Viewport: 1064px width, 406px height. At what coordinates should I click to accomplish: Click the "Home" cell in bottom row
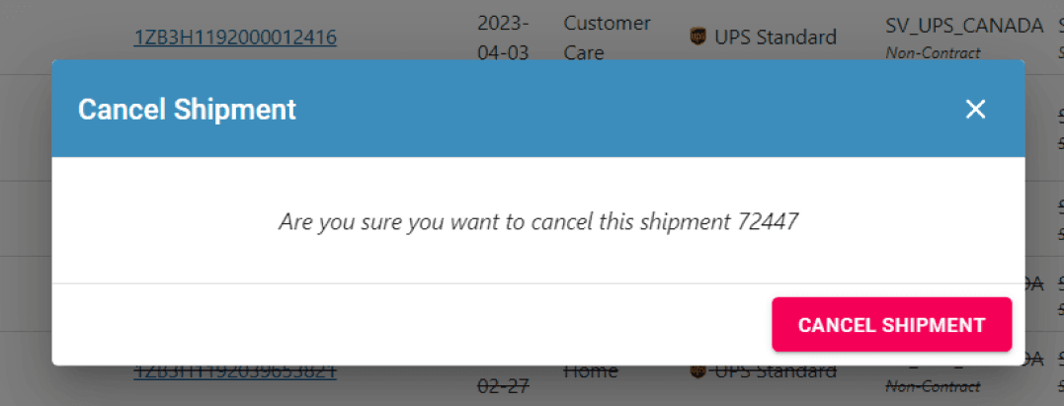[x=590, y=371]
